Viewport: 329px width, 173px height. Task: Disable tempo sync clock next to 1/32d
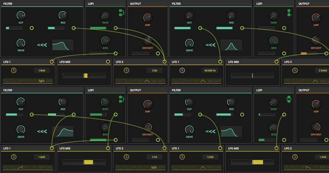click(182, 157)
